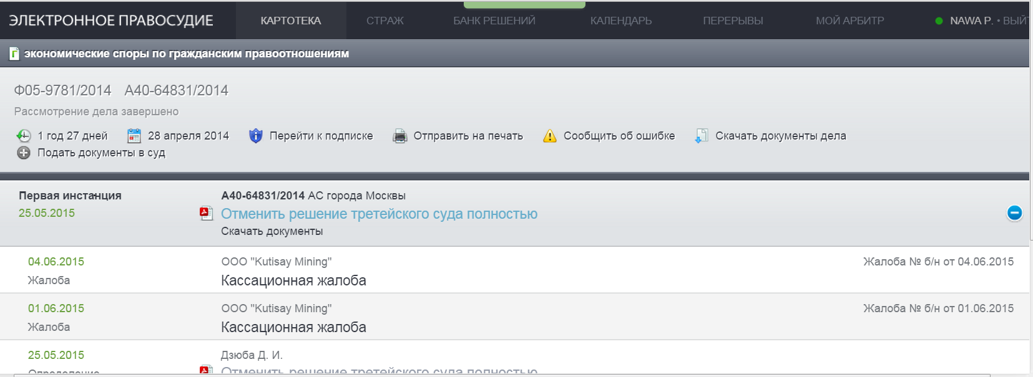Screen dimensions: 1033x377
Task: Open the СТРАЖ tab
Action: tap(384, 21)
